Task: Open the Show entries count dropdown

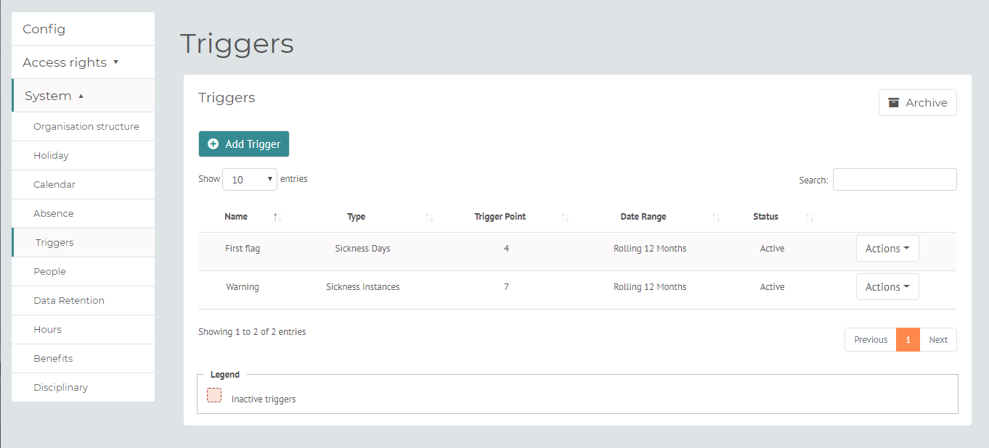Action: point(250,179)
